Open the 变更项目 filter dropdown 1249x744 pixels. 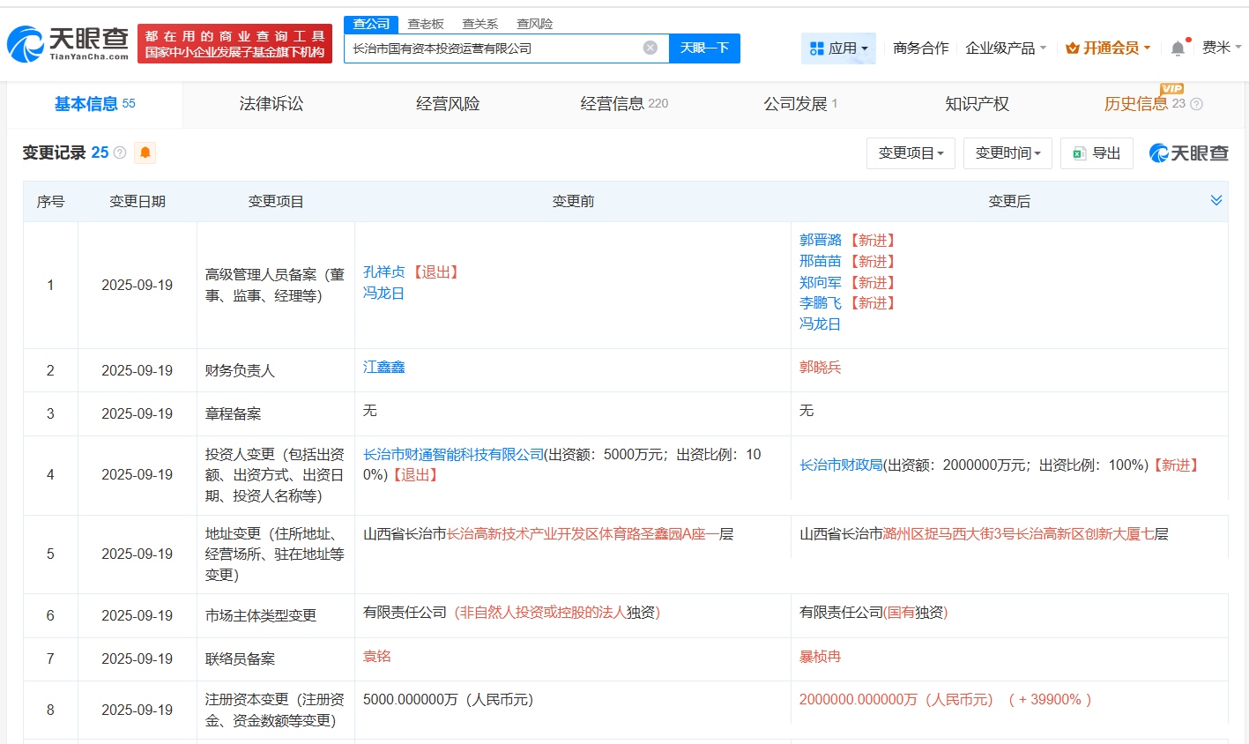911,153
